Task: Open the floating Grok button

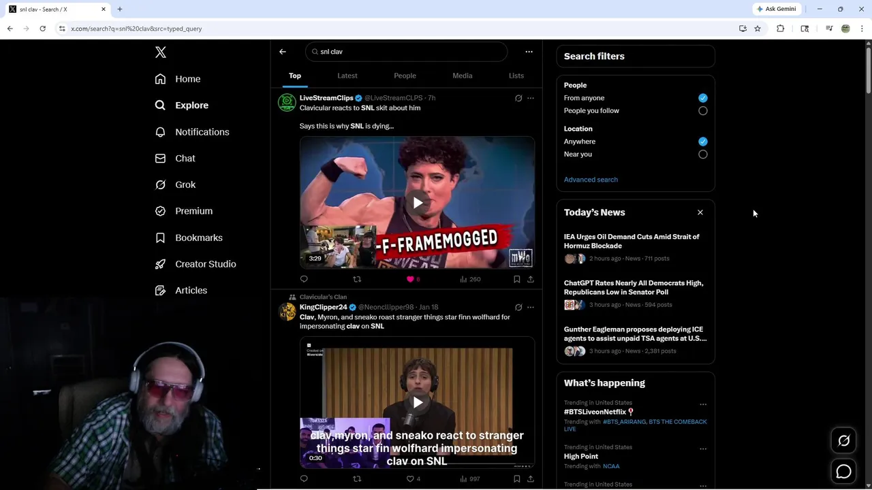Action: (843, 441)
